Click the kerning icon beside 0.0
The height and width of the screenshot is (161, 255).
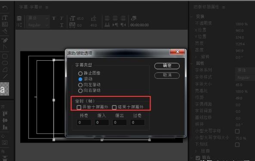[72, 25]
